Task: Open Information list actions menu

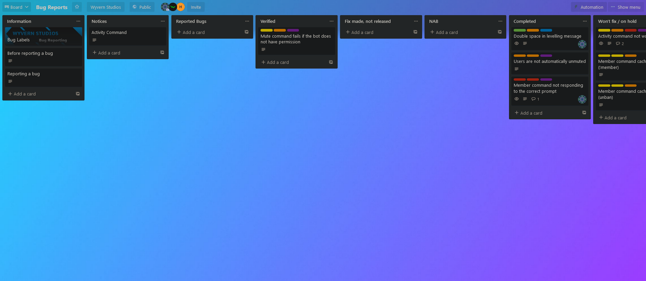Action: [x=78, y=21]
